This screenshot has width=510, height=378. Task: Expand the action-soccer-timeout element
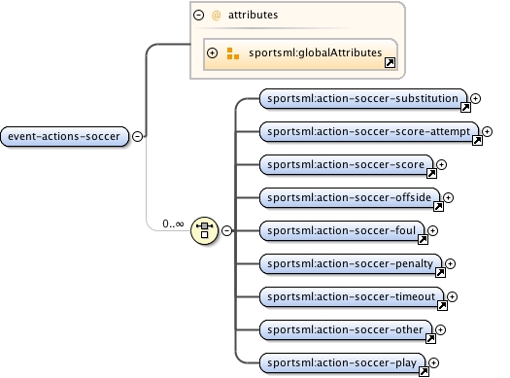click(452, 296)
